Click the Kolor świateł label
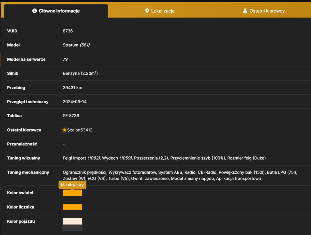The width and height of the screenshot is (311, 235). [20, 193]
